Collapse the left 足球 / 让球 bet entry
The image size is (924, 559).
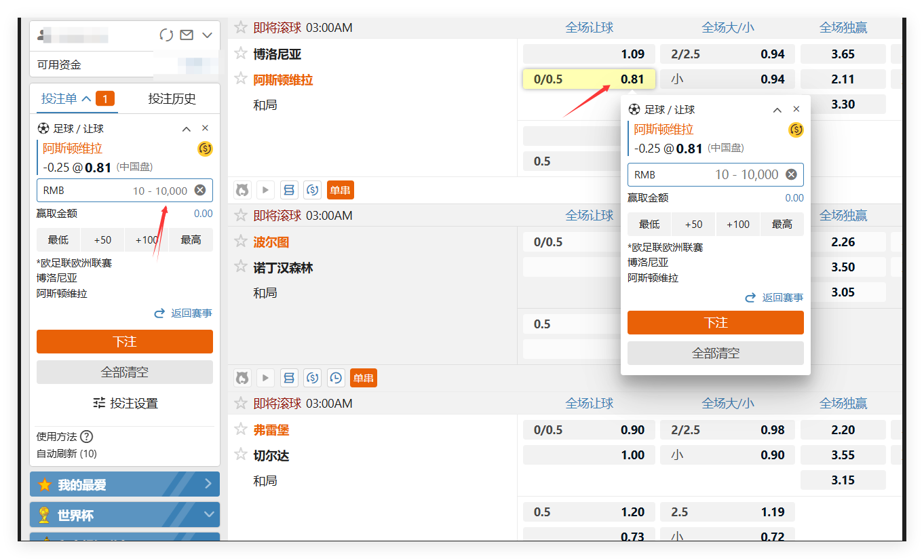coord(187,128)
